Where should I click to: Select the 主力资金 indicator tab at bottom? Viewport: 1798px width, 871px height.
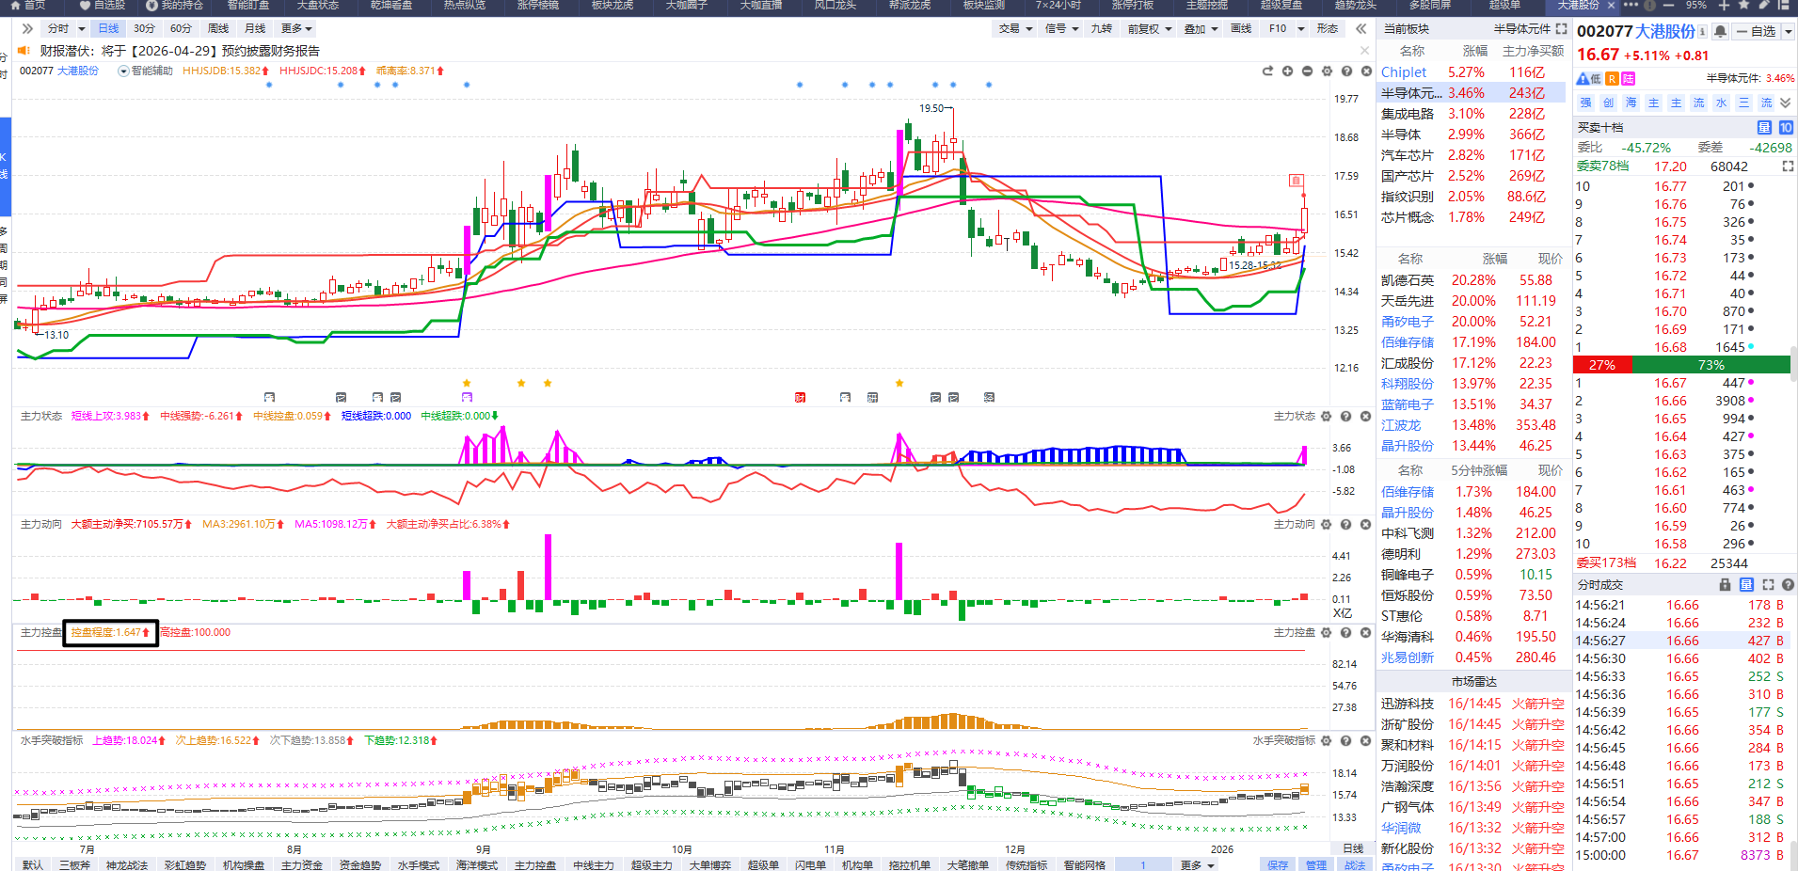click(x=301, y=864)
